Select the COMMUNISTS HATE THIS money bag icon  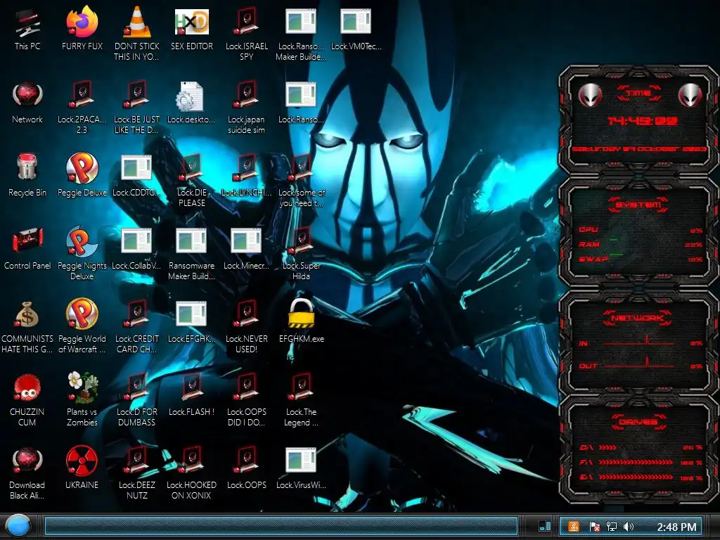click(27, 314)
